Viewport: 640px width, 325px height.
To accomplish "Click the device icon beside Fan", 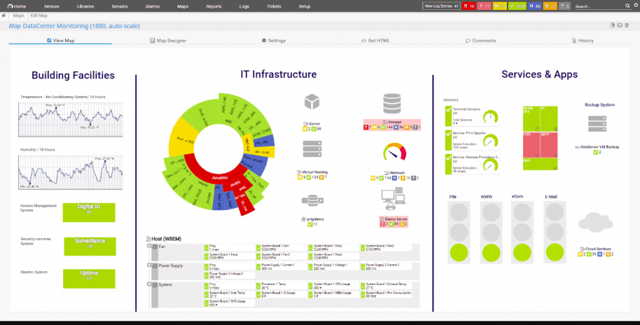I will [155, 247].
